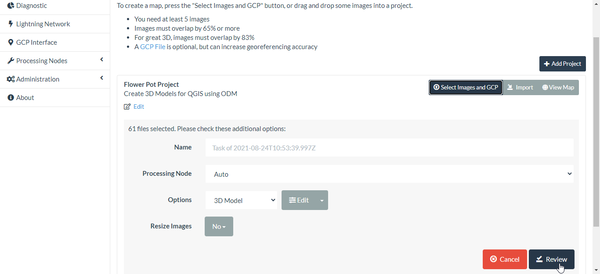Click the GCP Interface map marker icon

click(11, 43)
